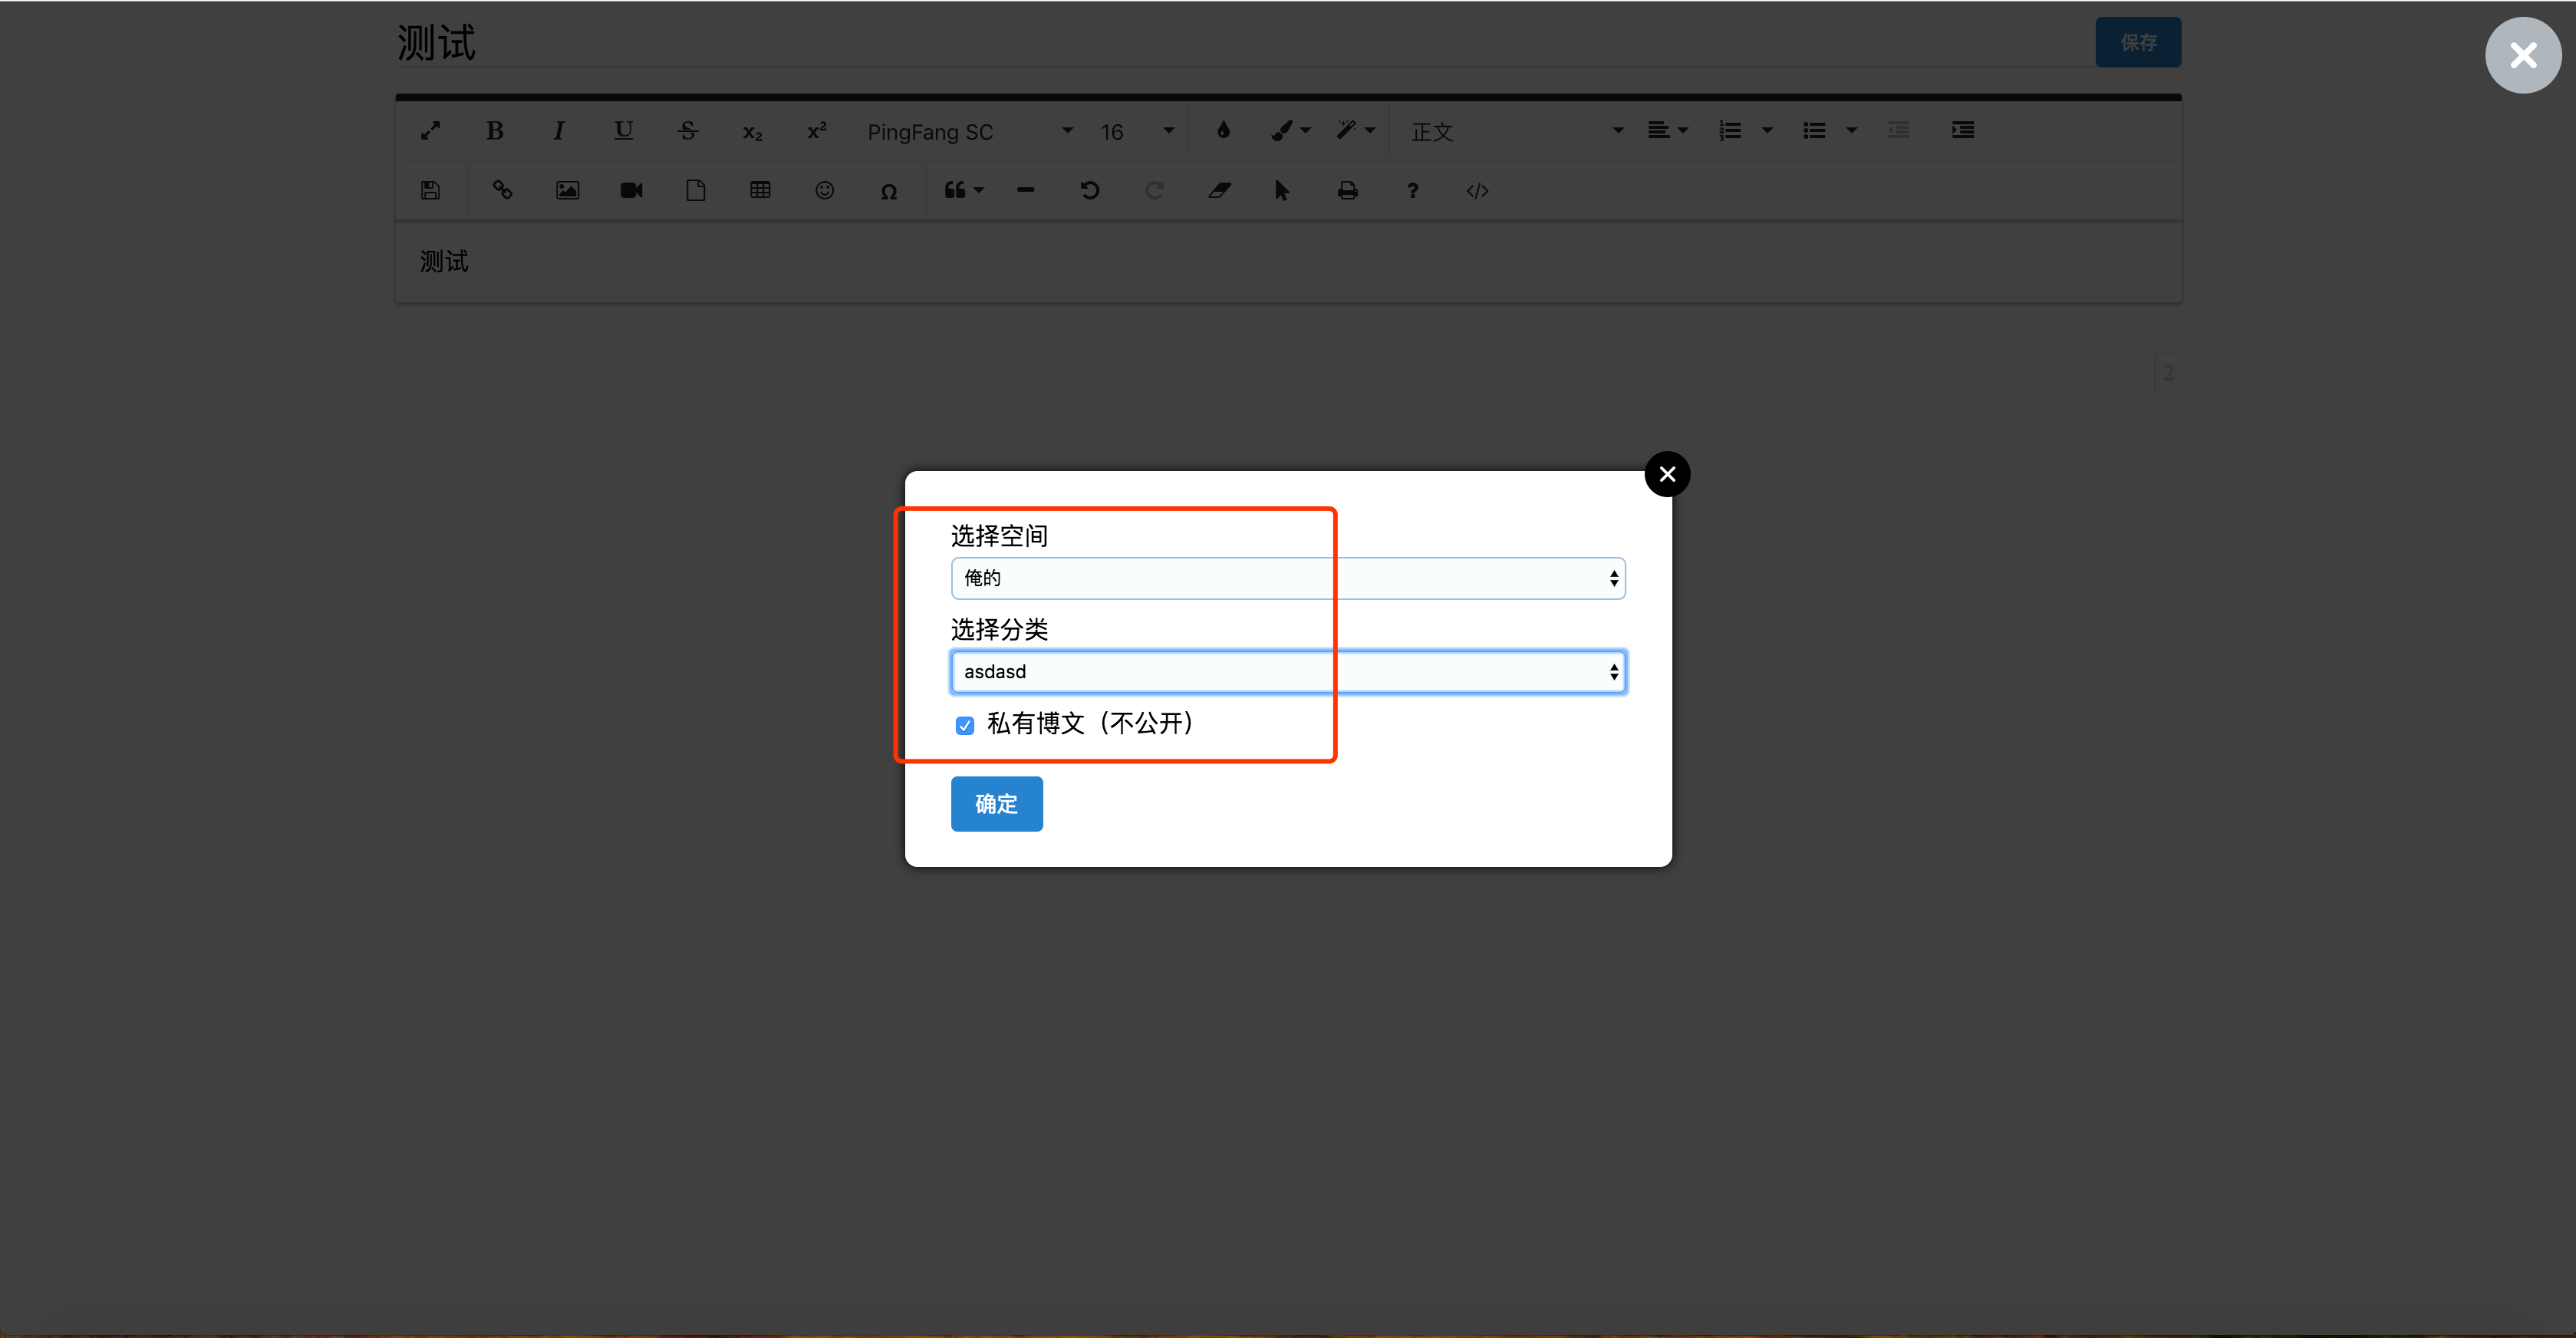The width and height of the screenshot is (2576, 1338).
Task: Open the font size 16 dropdown
Action: (x=1137, y=132)
